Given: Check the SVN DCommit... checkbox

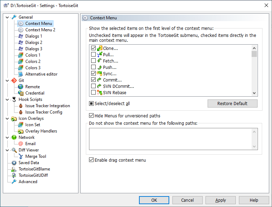Looking at the screenshot, I should coord(93,86).
